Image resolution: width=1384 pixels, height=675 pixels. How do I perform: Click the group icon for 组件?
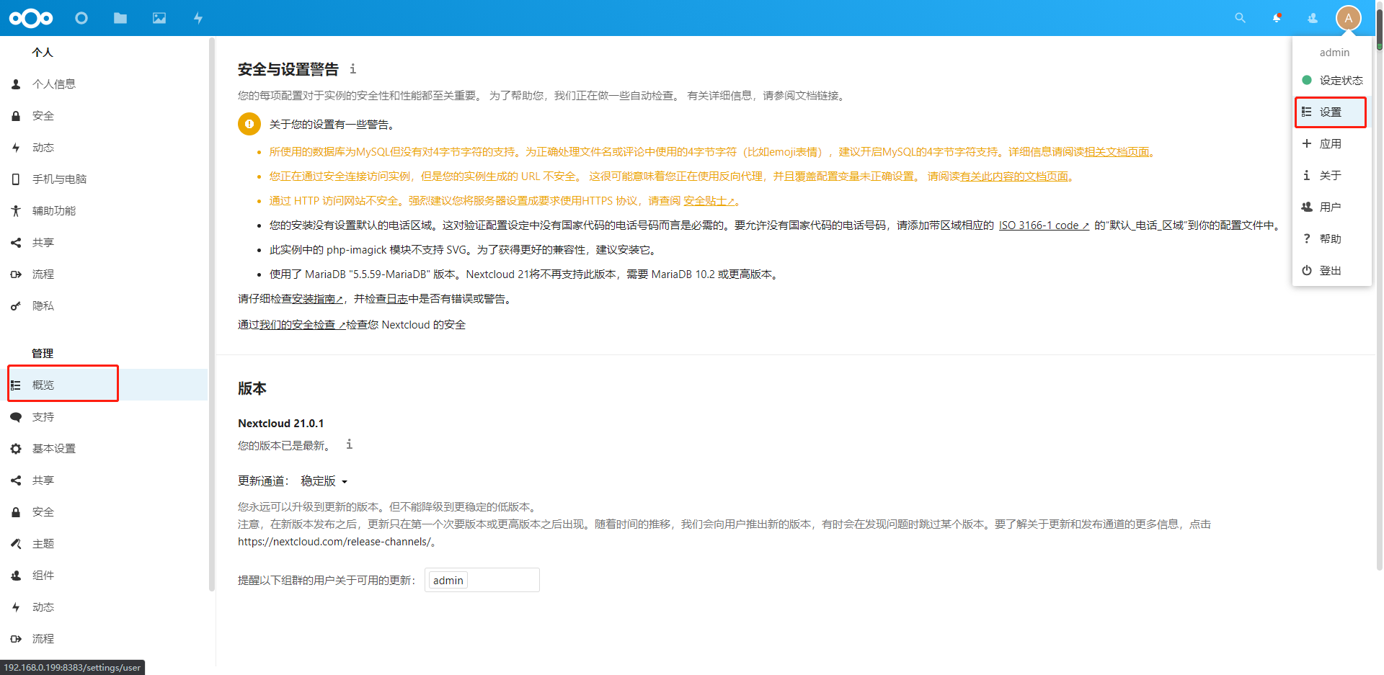[x=16, y=576]
